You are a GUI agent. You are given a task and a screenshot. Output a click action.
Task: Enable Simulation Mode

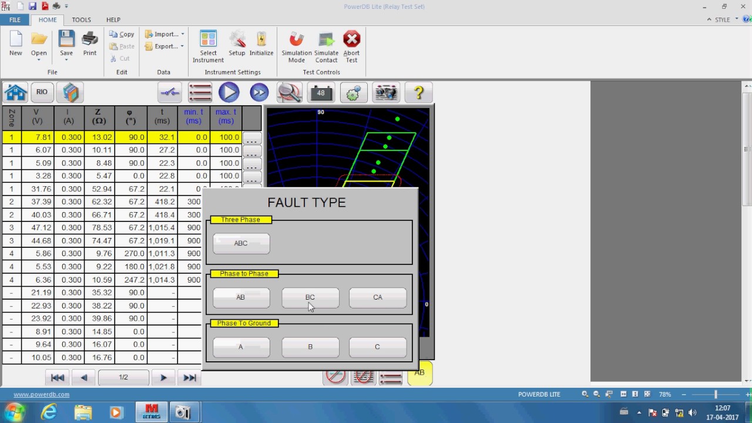[297, 47]
